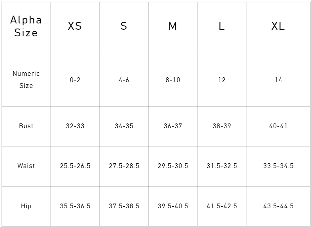Select waist measurement 33.5-34.5
311x227 pixels.
(278, 166)
